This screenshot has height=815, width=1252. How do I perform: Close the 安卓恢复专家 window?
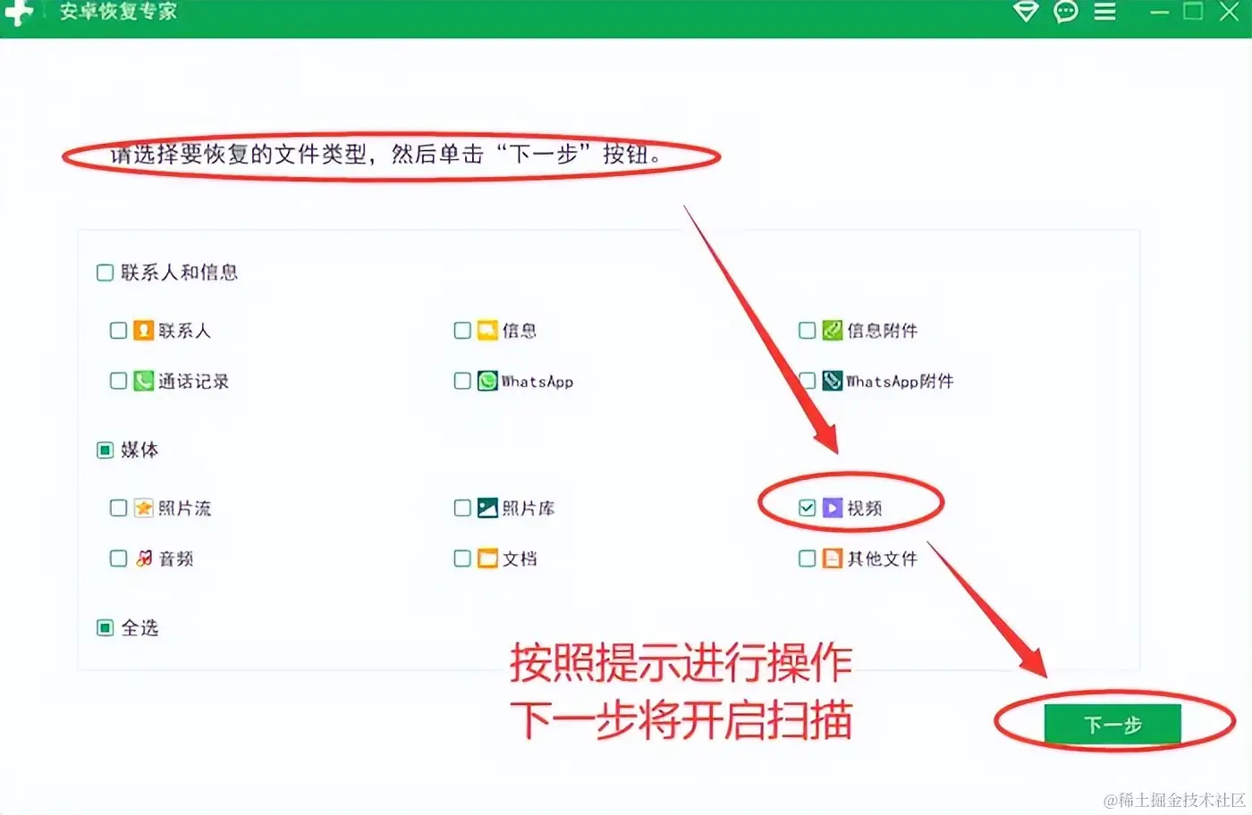coord(1230,12)
